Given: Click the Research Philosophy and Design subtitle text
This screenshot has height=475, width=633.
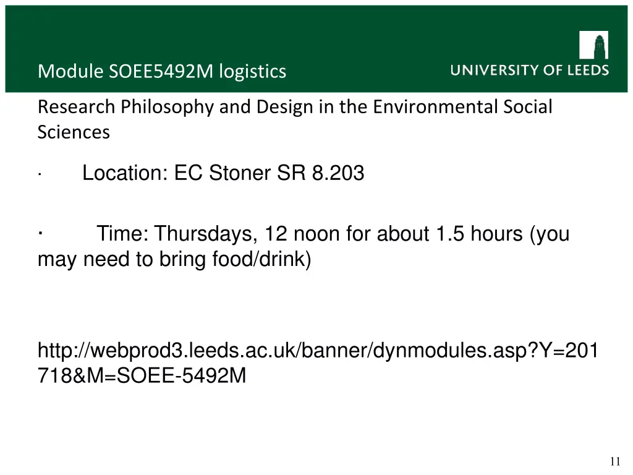Looking at the screenshot, I should point(295,119).
